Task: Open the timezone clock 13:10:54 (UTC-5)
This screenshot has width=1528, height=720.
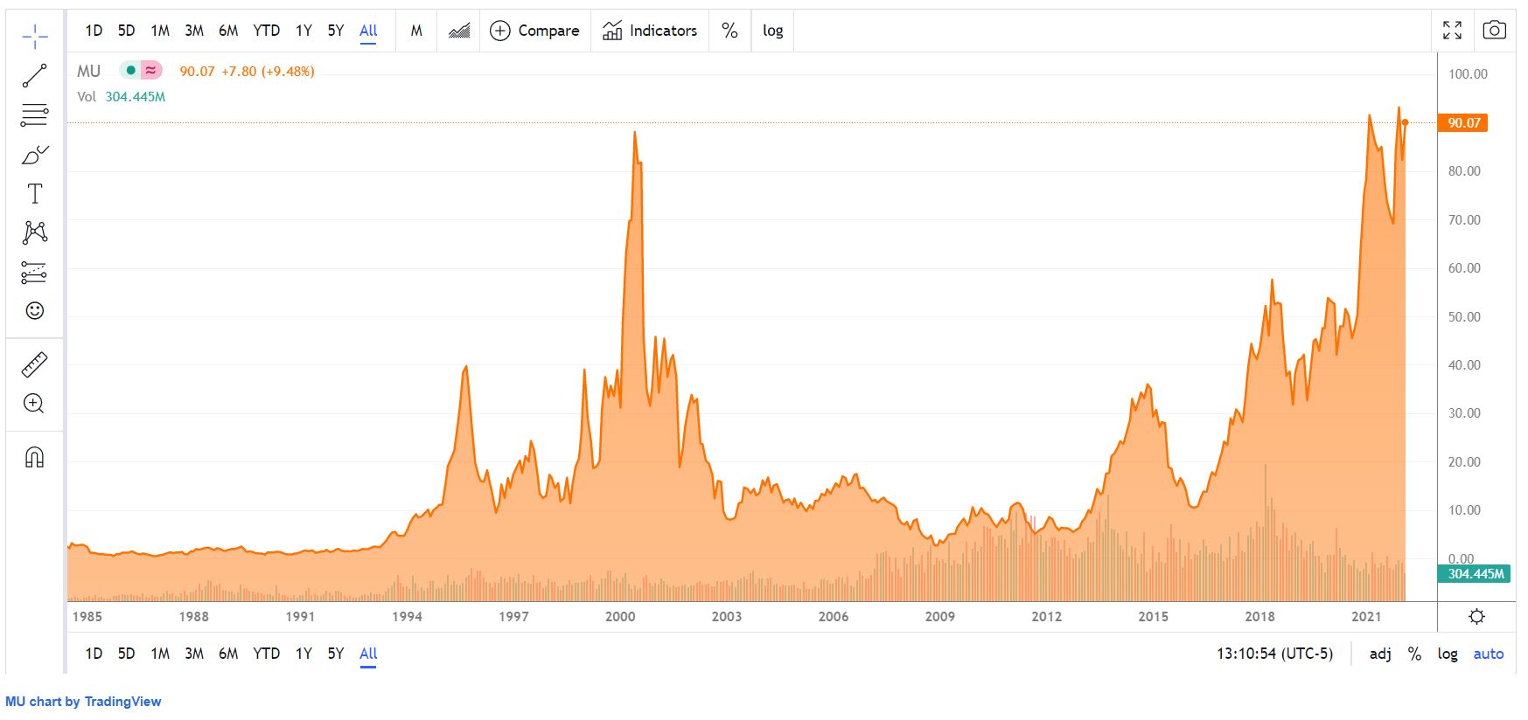Action: [x=1274, y=654]
